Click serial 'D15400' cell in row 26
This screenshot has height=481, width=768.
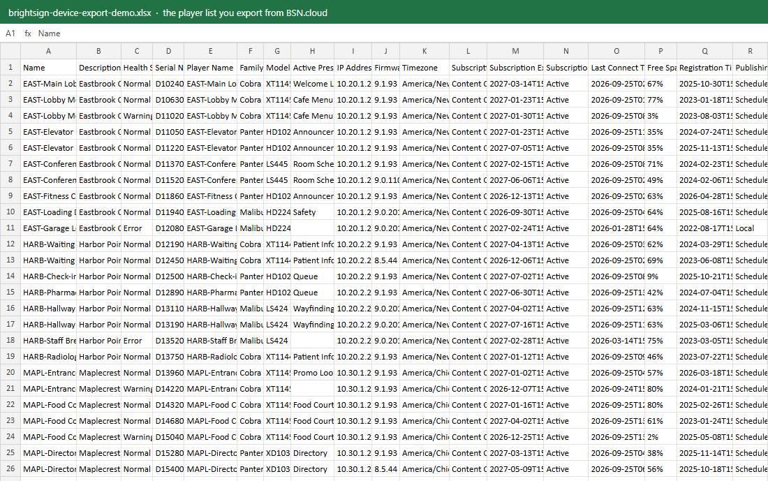(x=168, y=468)
